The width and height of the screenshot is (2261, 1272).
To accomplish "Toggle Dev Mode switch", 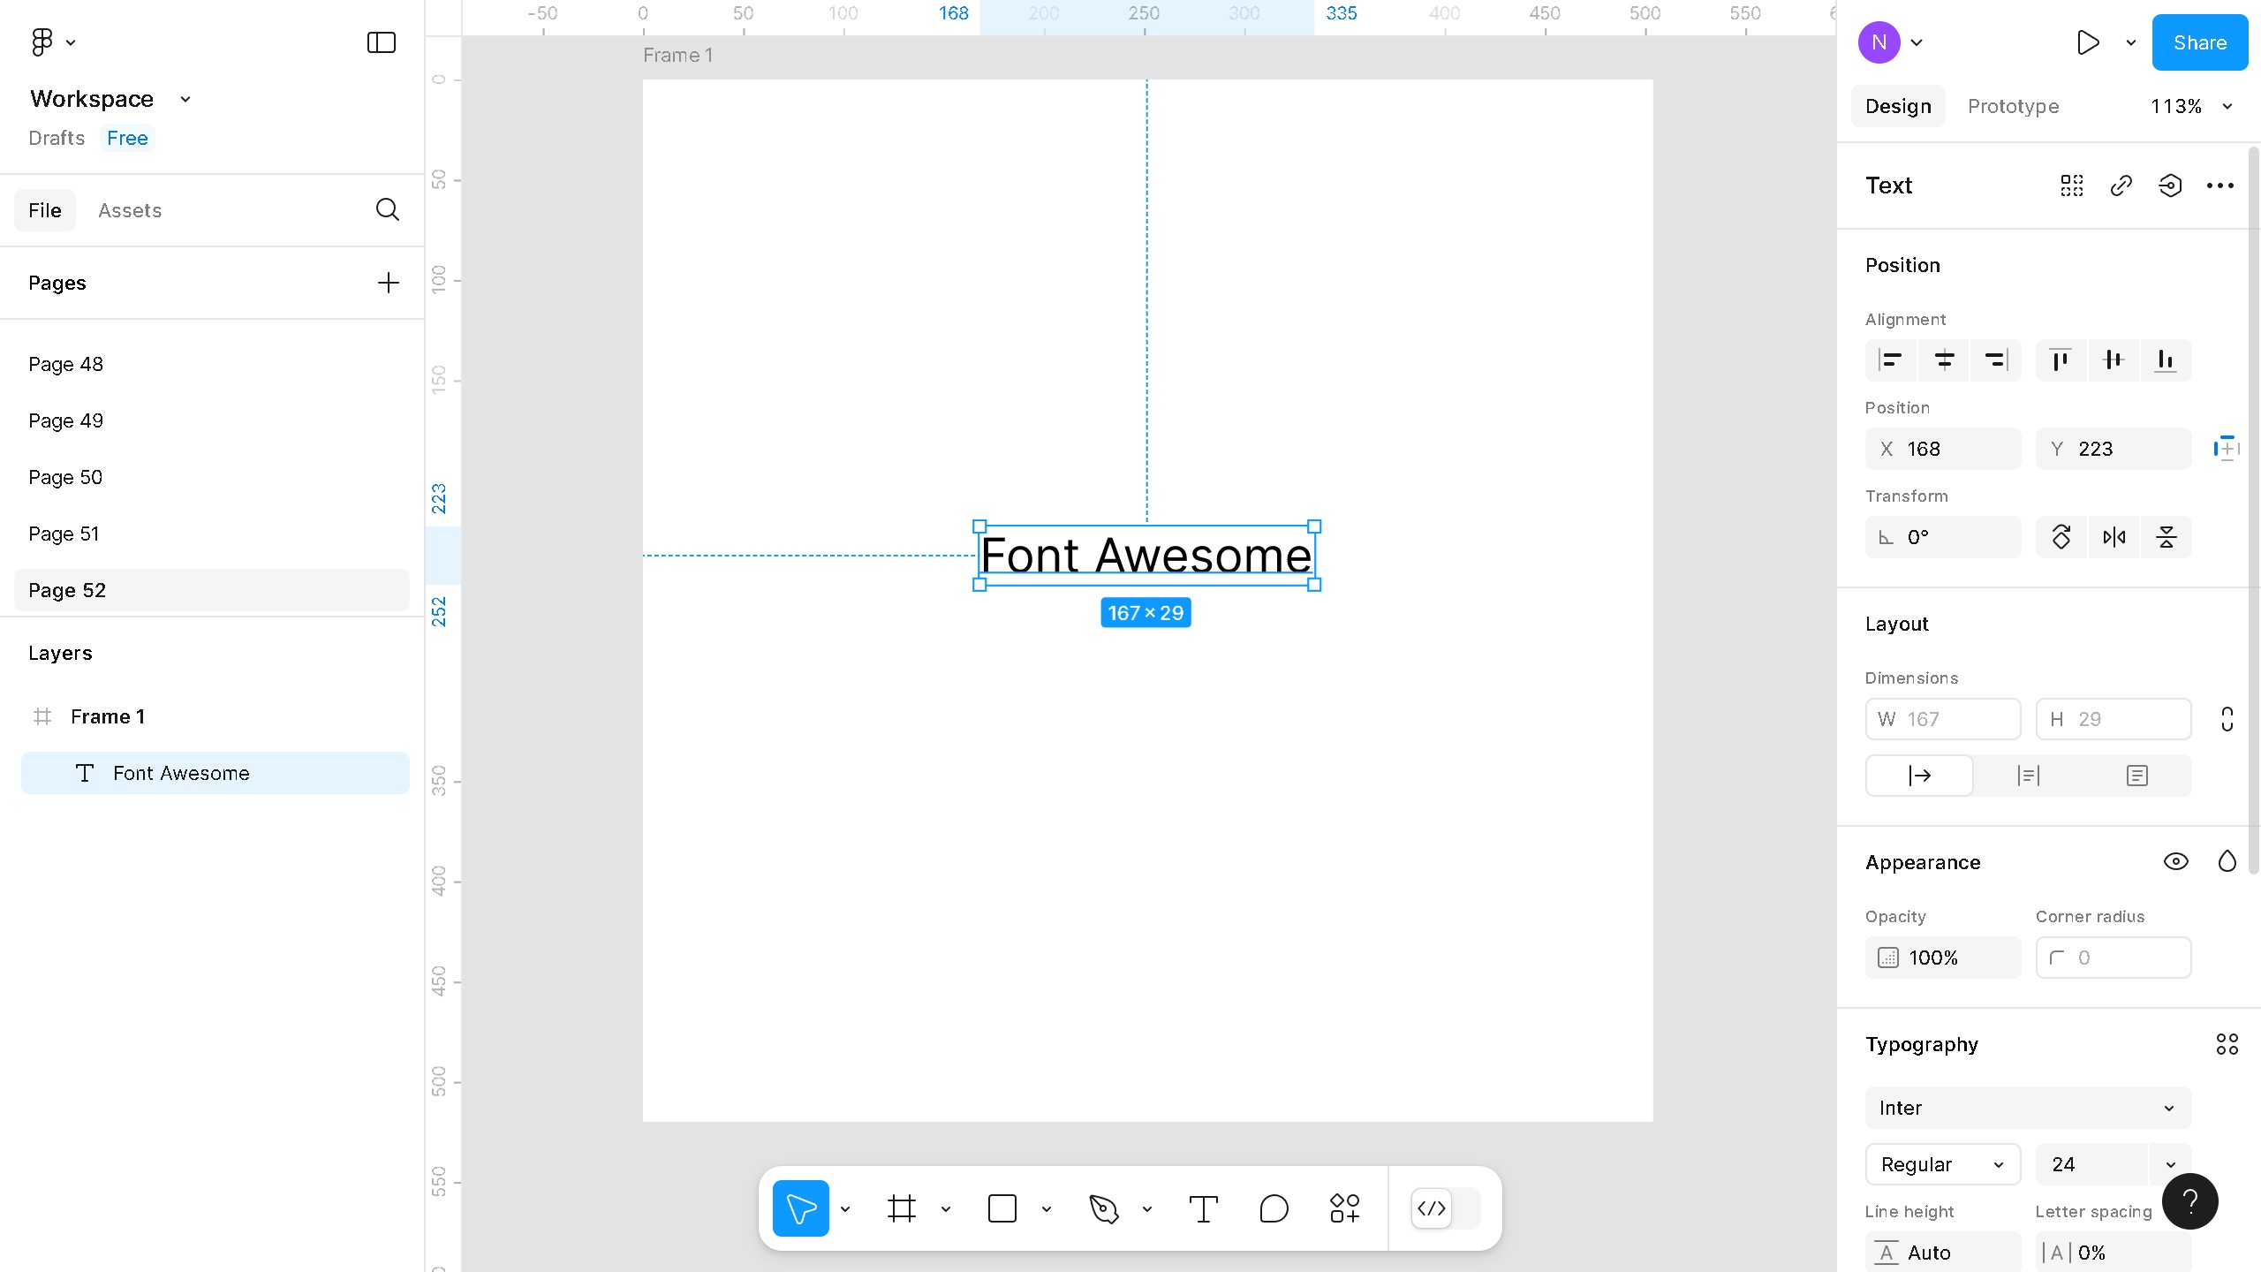I will (1445, 1208).
